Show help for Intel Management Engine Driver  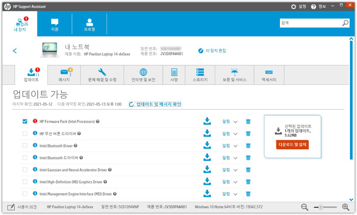pyautogui.click(x=115, y=194)
